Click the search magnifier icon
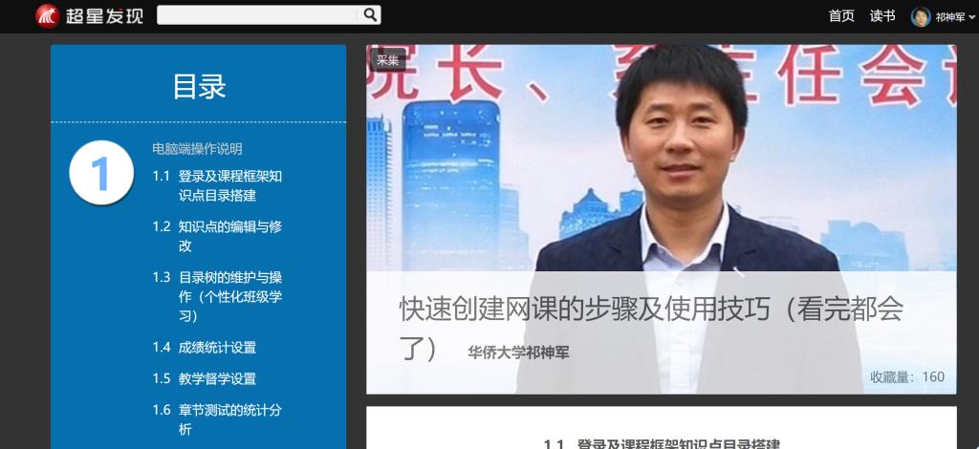 [x=369, y=14]
